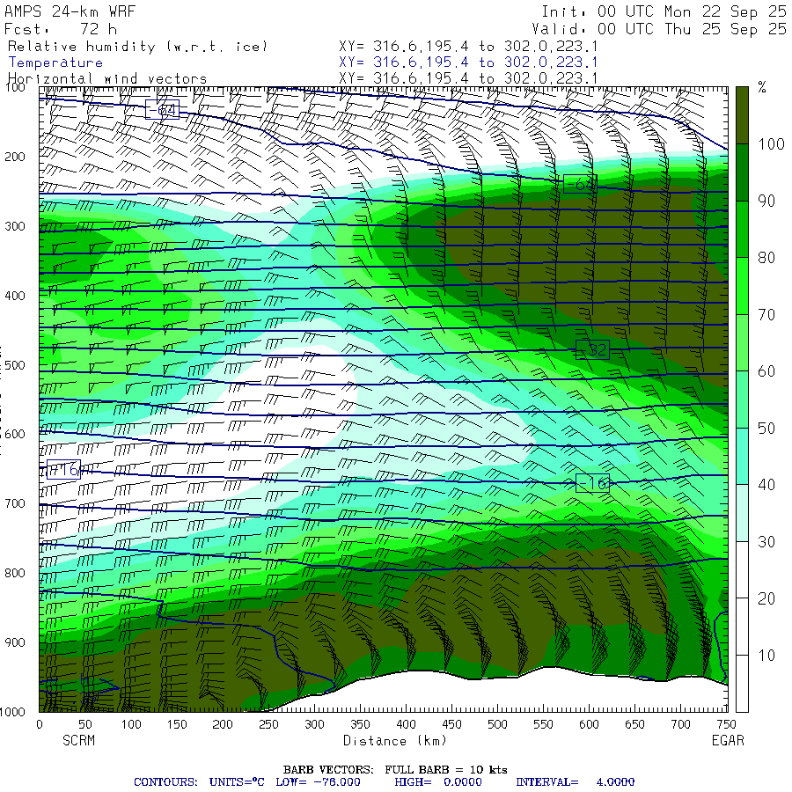
Task: Click the -16 contour label at the left edge
Action: 63,470
